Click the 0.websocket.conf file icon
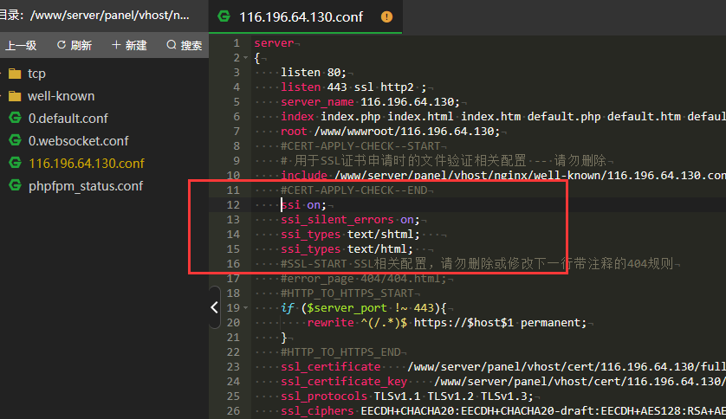 click(14, 141)
